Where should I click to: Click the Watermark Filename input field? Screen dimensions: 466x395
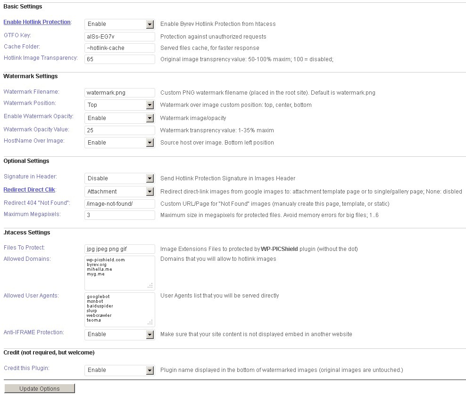point(119,93)
